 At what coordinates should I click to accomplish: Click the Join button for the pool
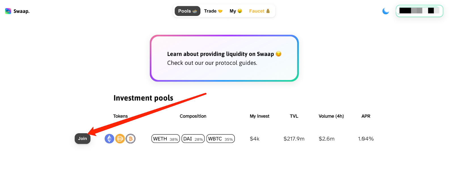click(83, 138)
